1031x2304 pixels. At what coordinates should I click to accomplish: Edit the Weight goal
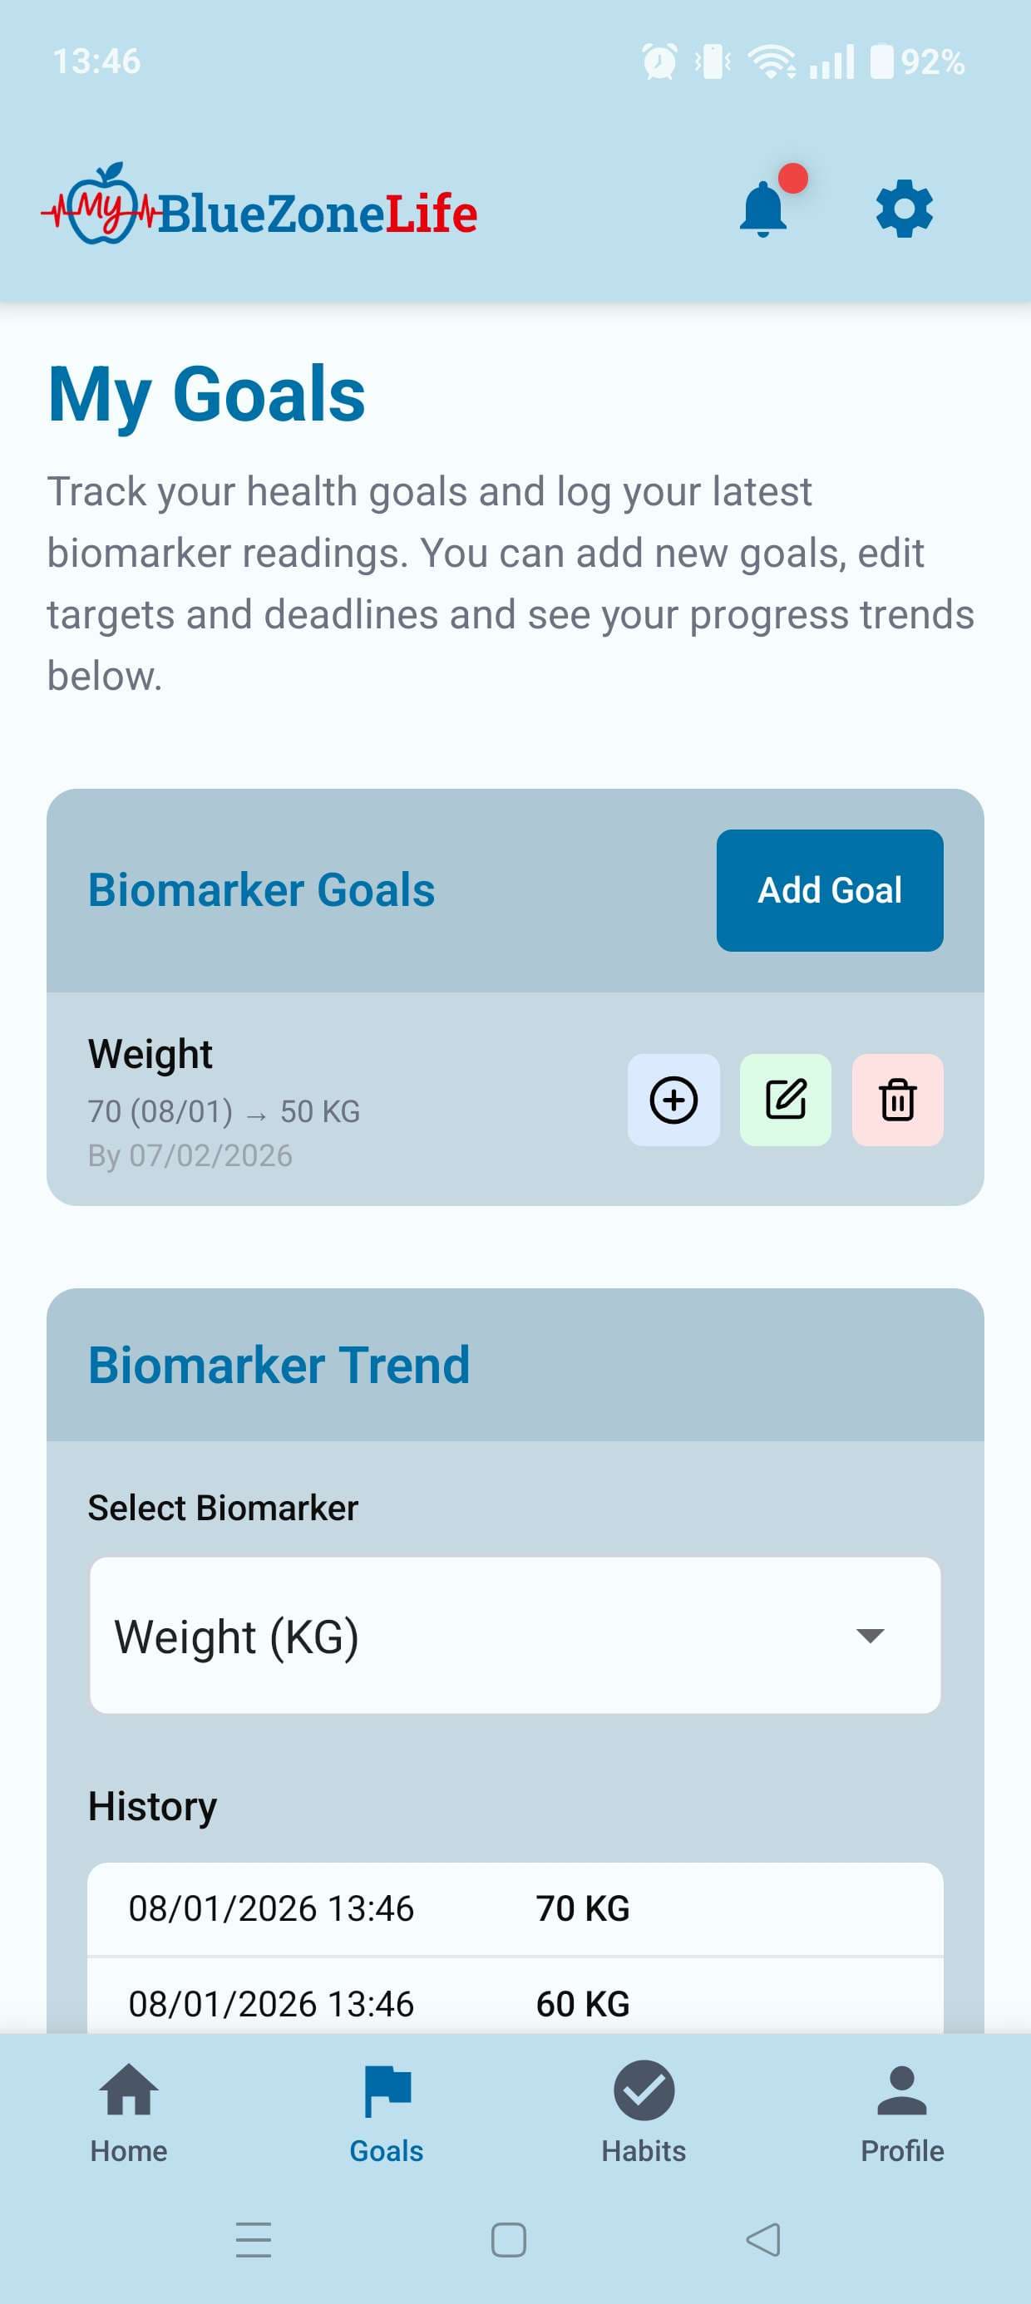(x=785, y=1100)
